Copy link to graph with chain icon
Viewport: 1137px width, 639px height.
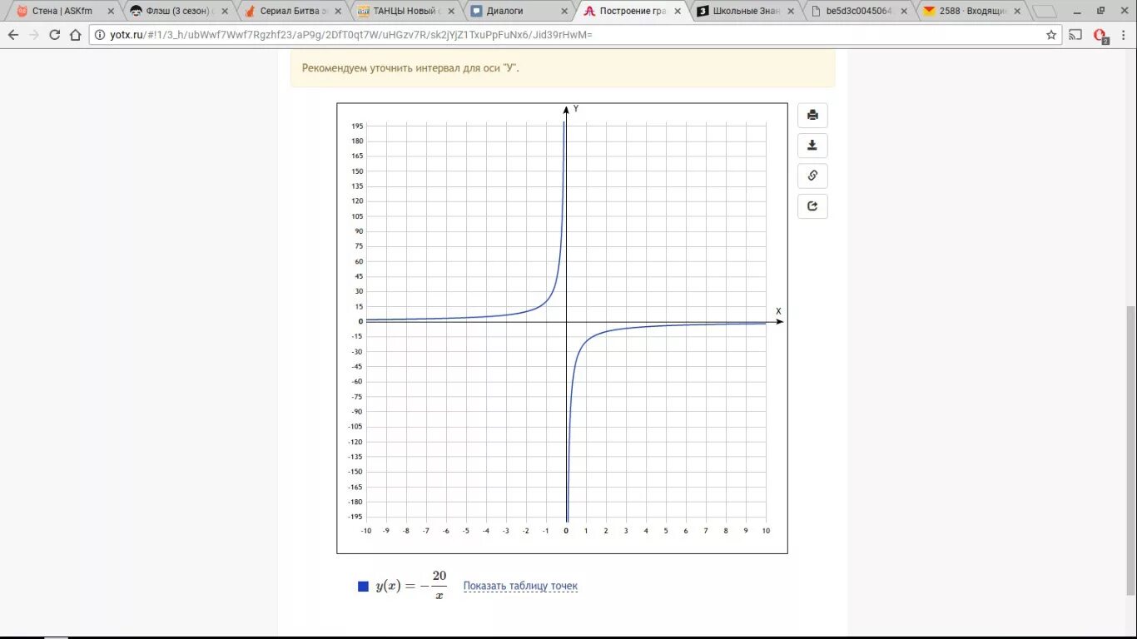point(812,176)
